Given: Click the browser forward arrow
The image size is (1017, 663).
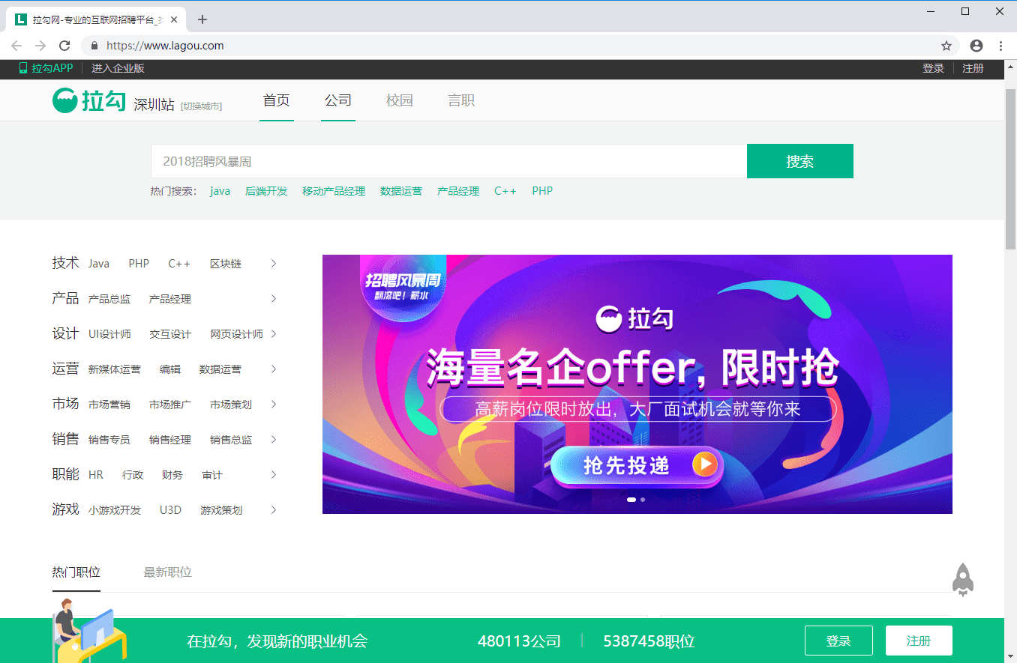Looking at the screenshot, I should tap(40, 46).
